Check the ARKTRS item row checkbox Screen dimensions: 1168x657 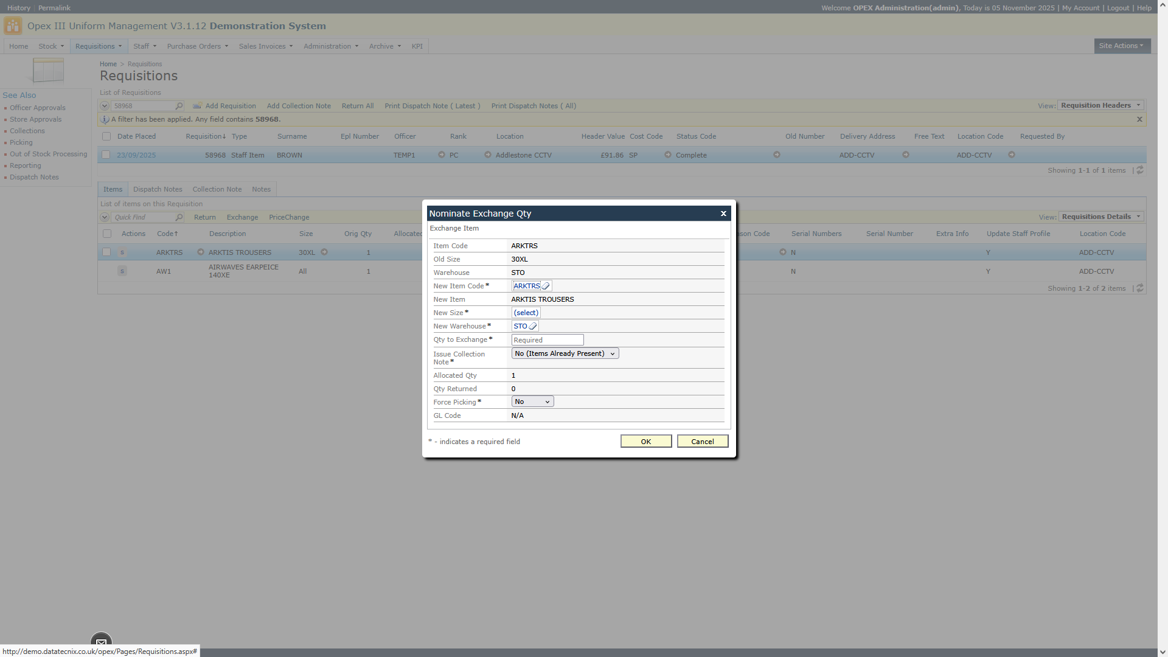(x=106, y=252)
